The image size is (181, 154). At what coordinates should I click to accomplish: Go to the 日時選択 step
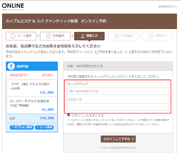[55, 36]
